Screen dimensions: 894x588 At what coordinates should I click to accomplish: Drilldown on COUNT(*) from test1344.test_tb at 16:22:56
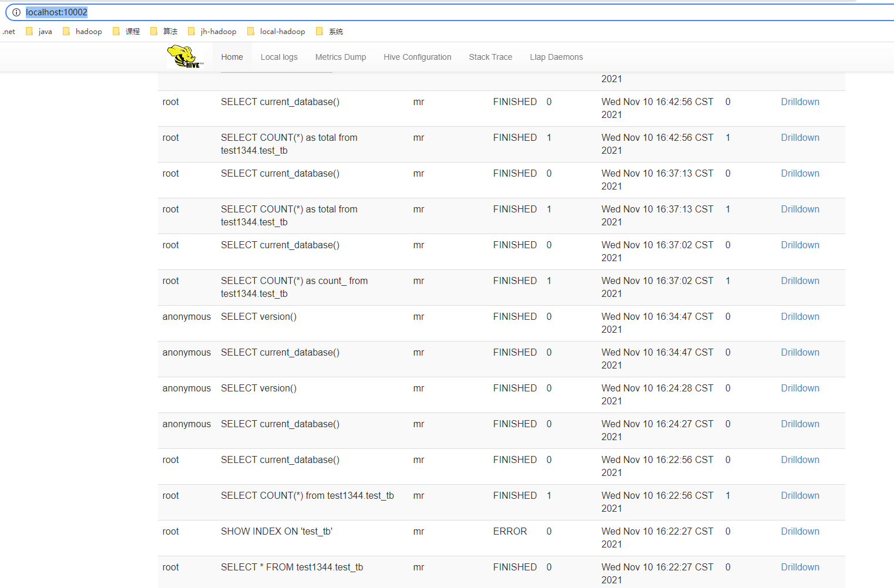tap(800, 496)
